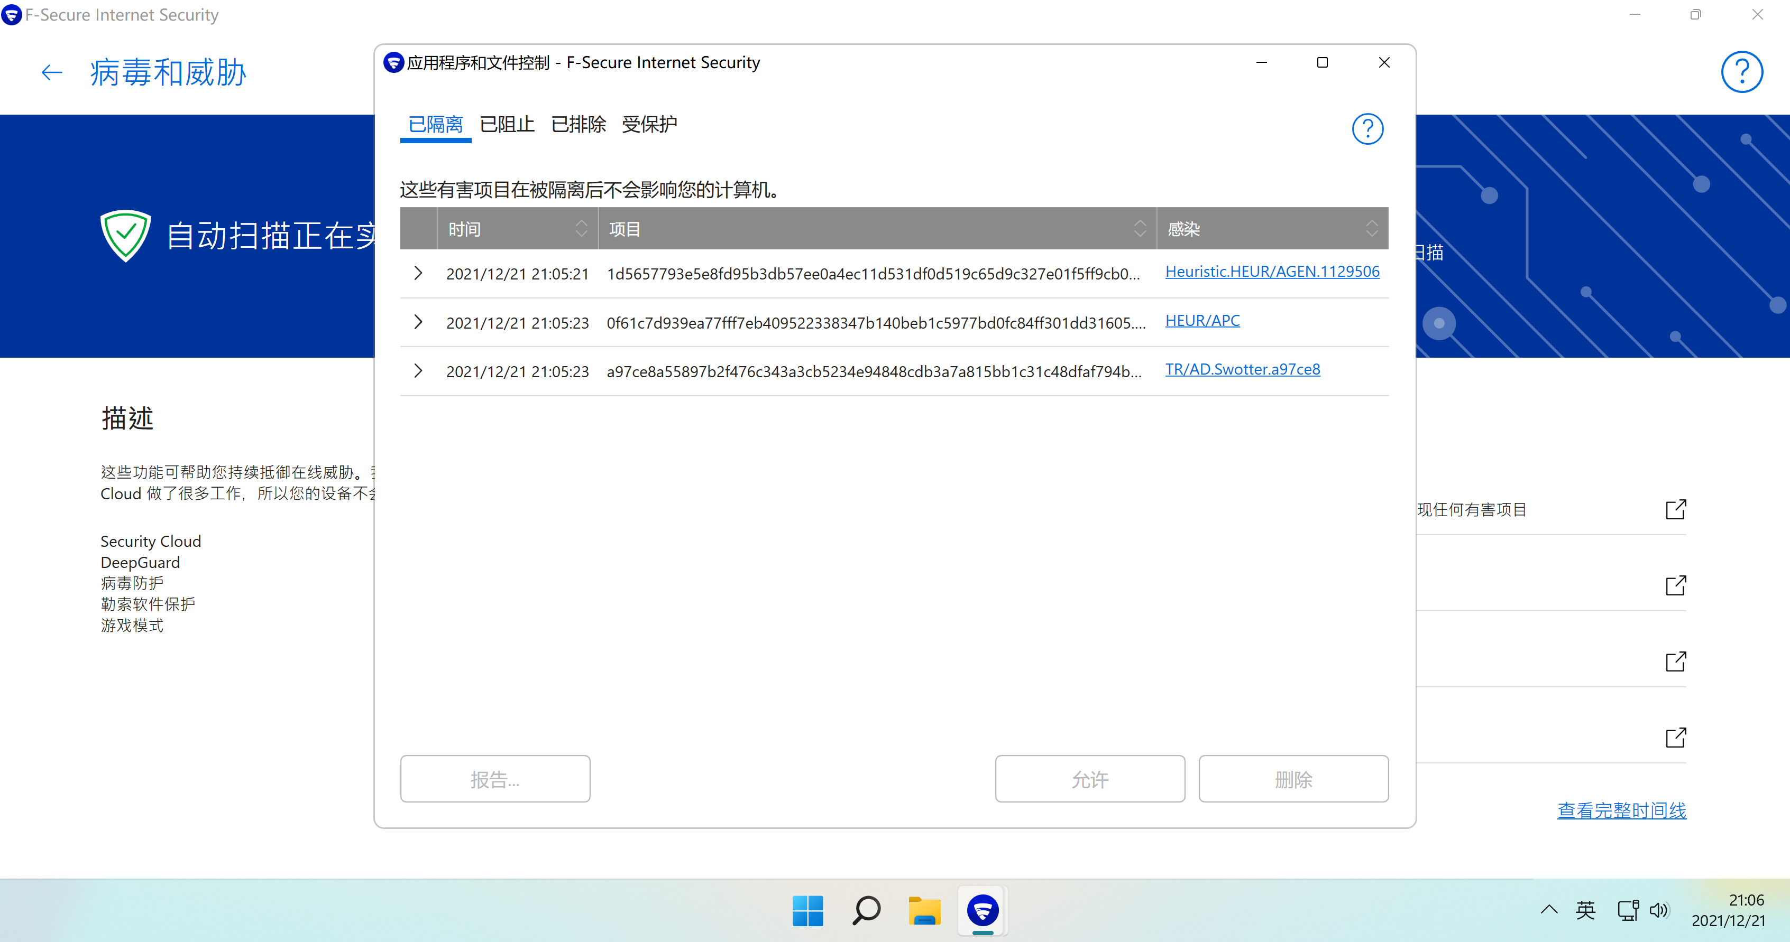The width and height of the screenshot is (1790, 942).
Task: Select item a97ce8a55897b2f476c... hash text
Action: pos(874,371)
